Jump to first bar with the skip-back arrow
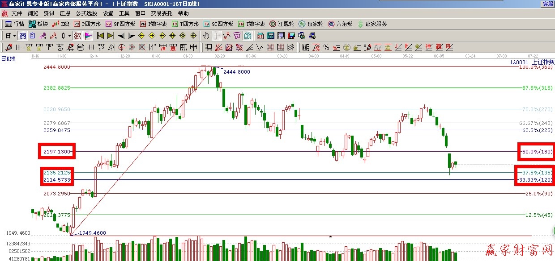The image size is (555, 261). pos(100,36)
